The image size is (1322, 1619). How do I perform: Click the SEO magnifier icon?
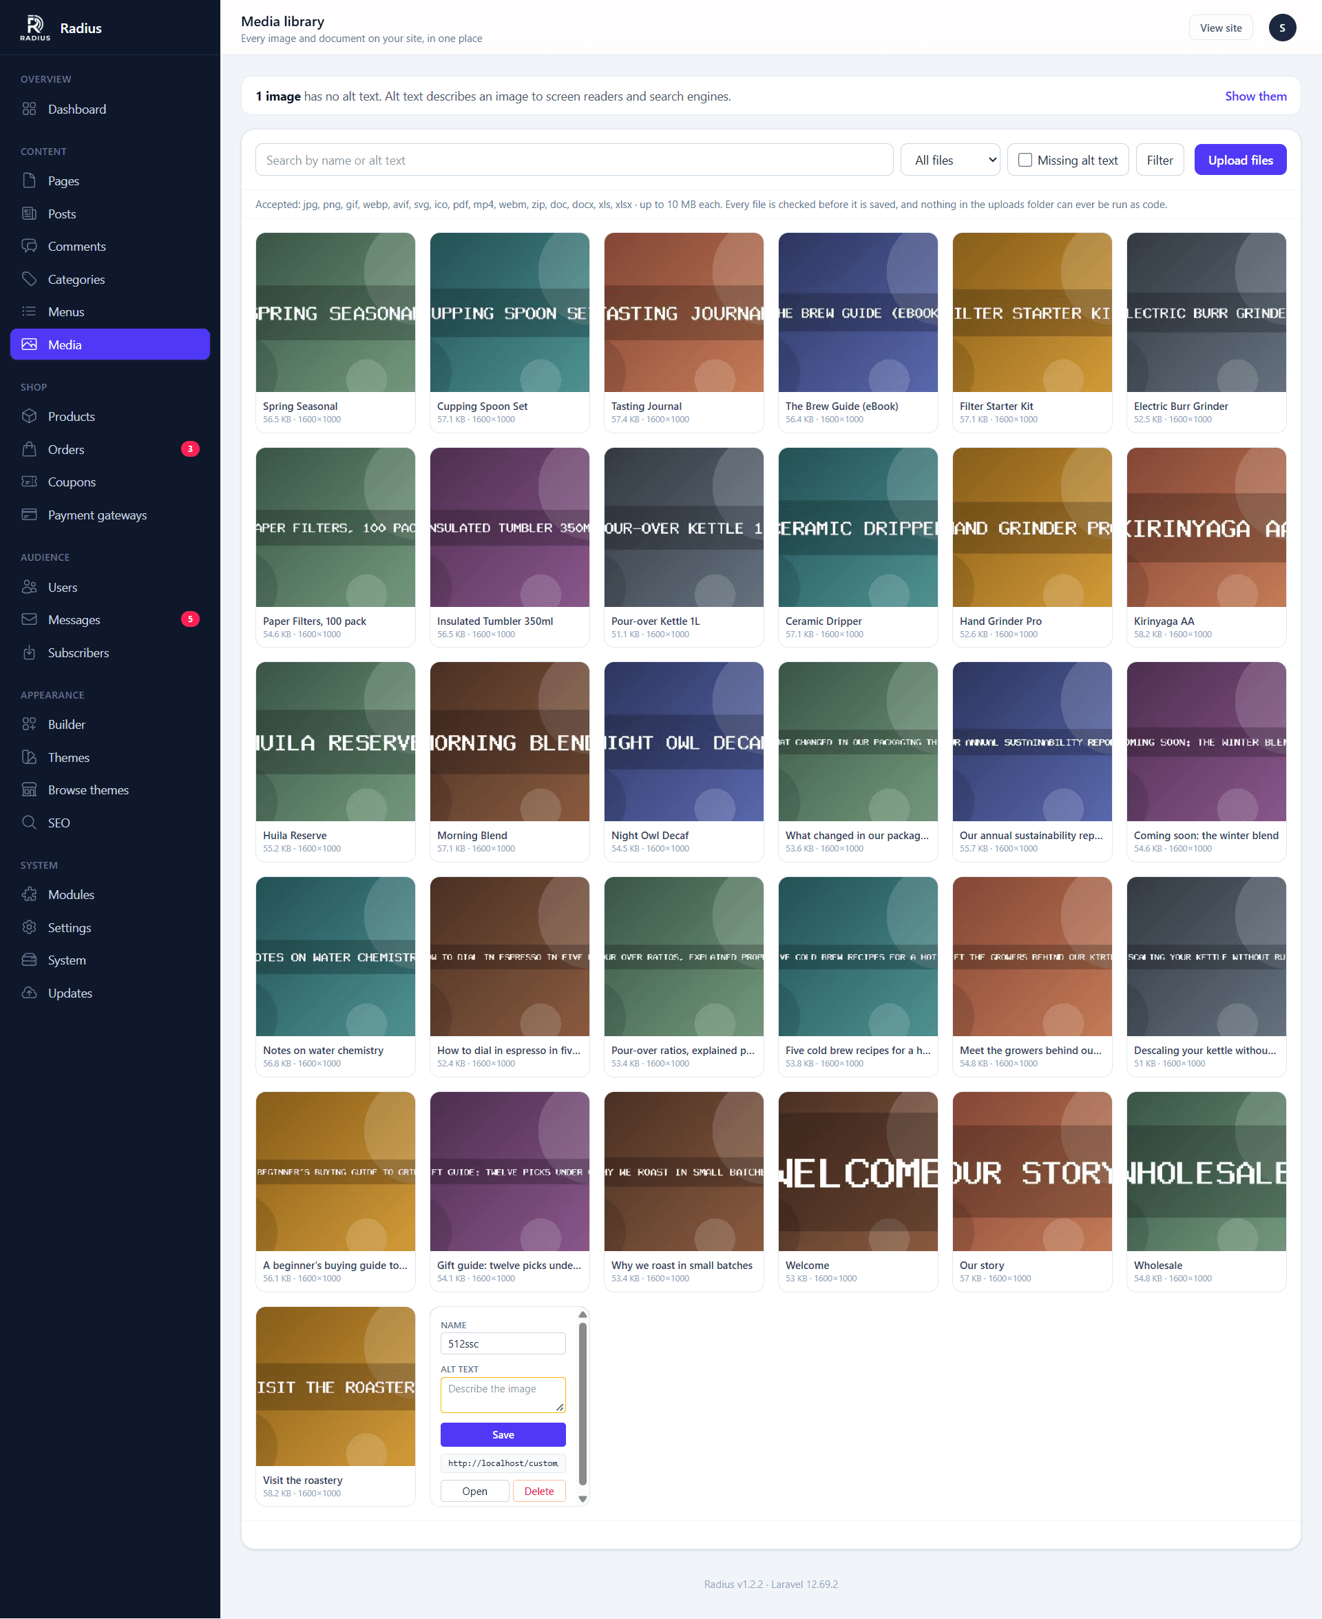(x=29, y=822)
